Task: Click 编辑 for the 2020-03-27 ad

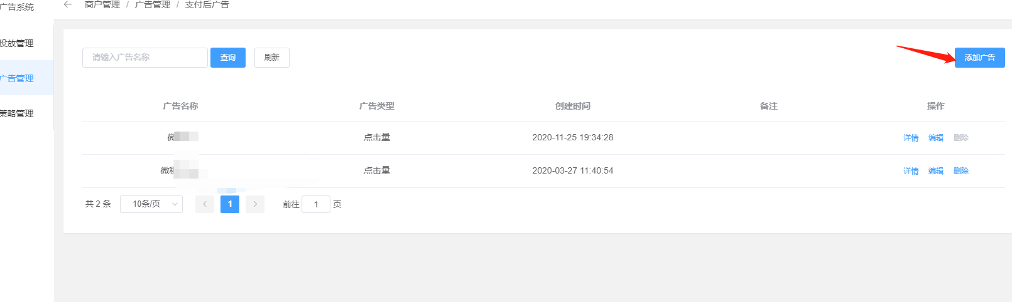Action: (x=936, y=171)
